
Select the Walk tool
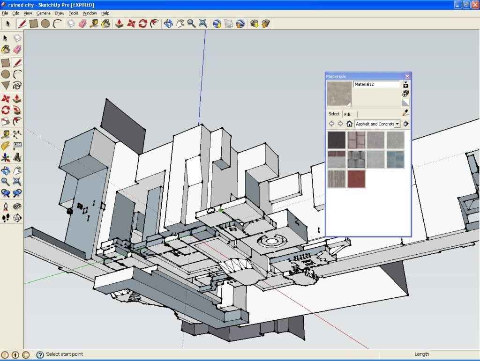[6, 218]
